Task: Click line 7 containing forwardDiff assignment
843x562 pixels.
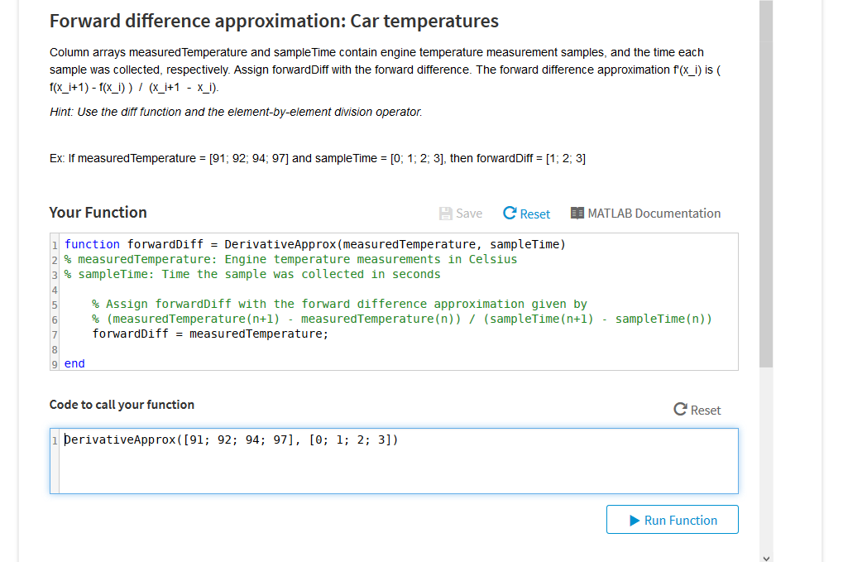Action: pyautogui.click(x=209, y=334)
